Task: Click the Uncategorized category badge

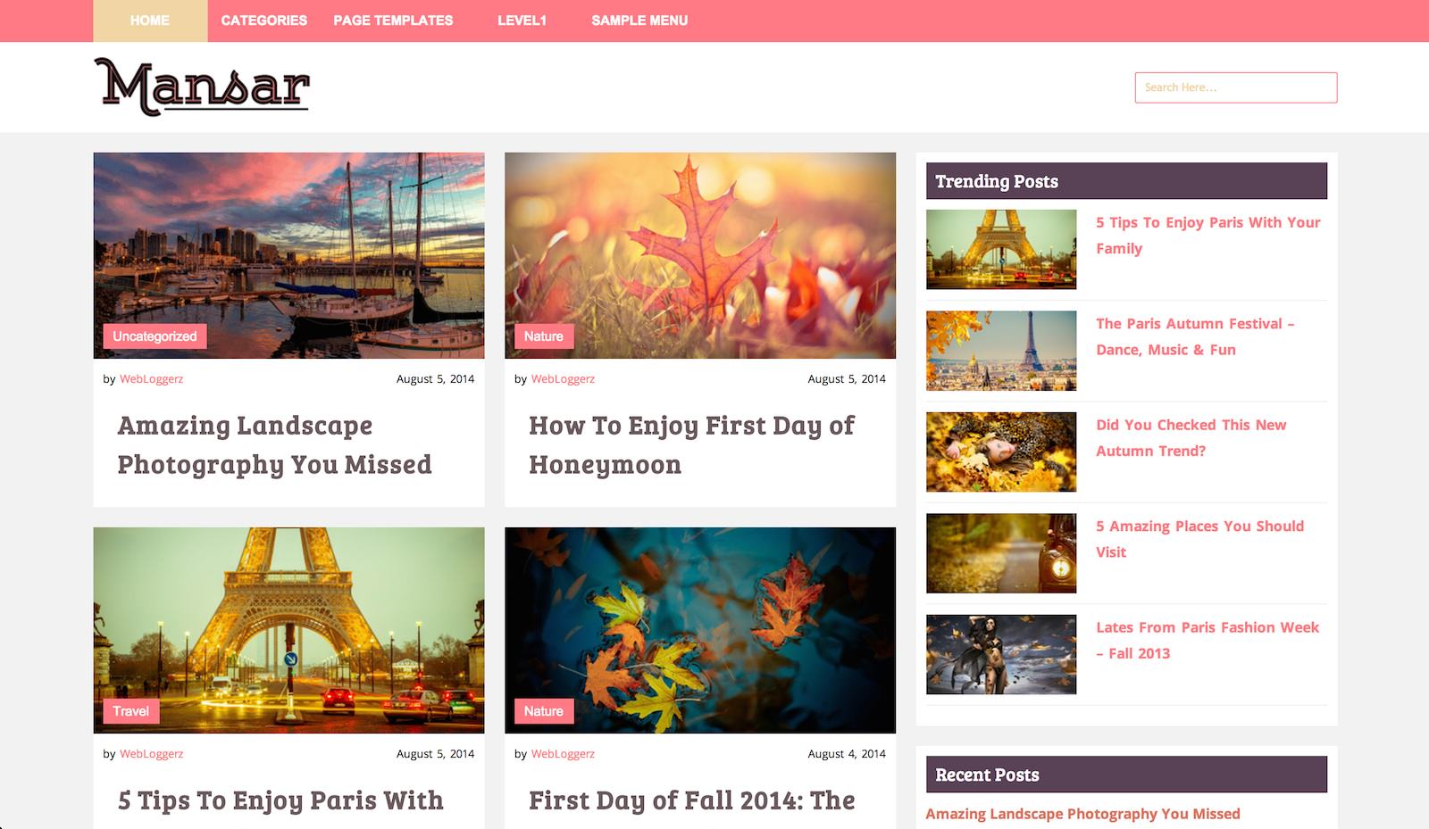Action: [x=155, y=336]
